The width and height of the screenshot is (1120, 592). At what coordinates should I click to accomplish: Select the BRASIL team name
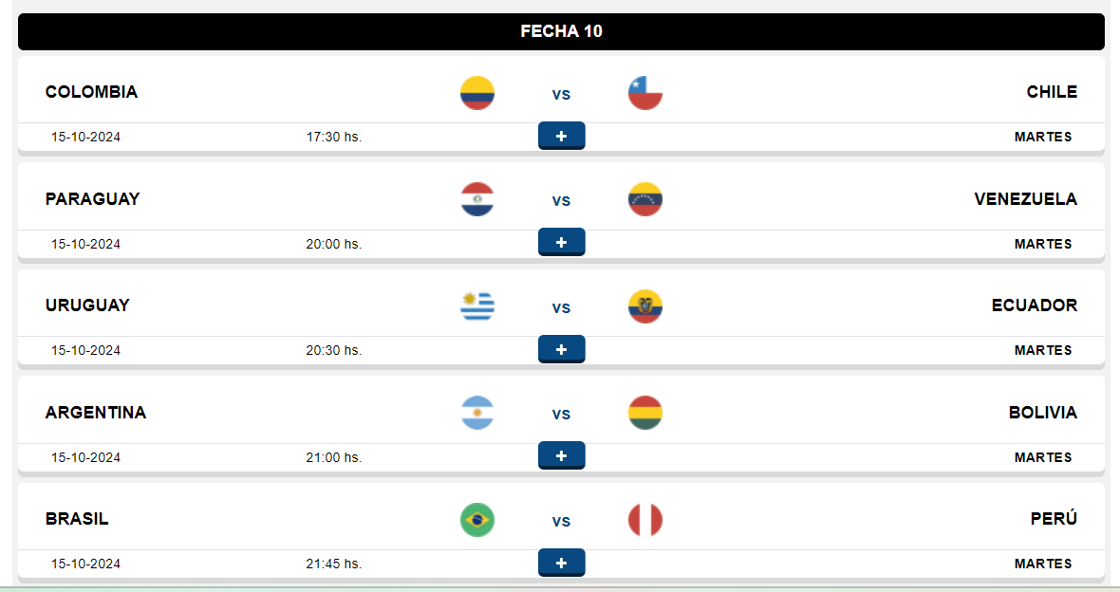click(x=77, y=518)
